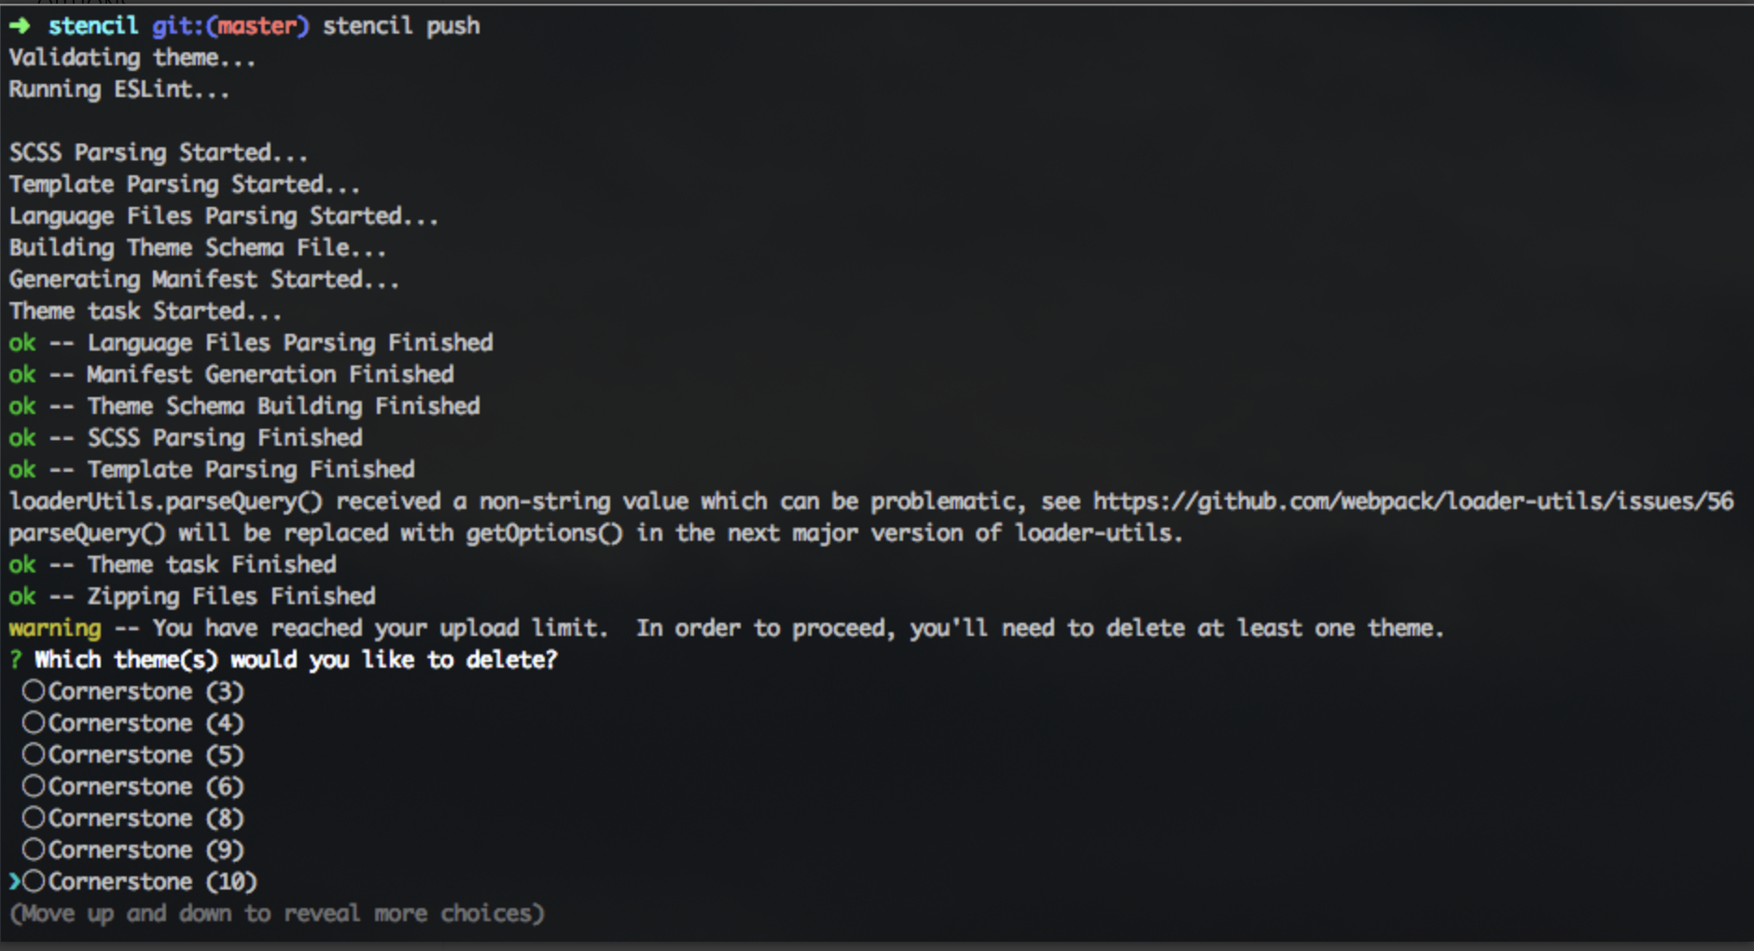This screenshot has width=1754, height=951.
Task: Click the stencil push command text
Action: tap(401, 26)
